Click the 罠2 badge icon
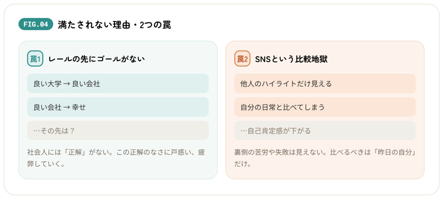 [x=242, y=59]
